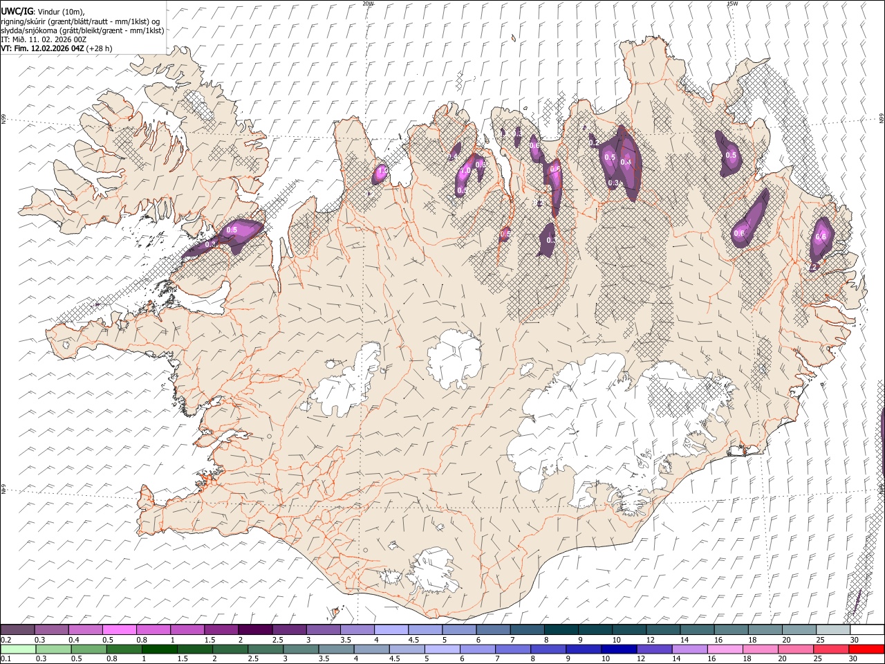Image resolution: width=885 pixels, height=664 pixels.
Task: Select the 'Vindur (10m),' text in header
Action: [60, 12]
